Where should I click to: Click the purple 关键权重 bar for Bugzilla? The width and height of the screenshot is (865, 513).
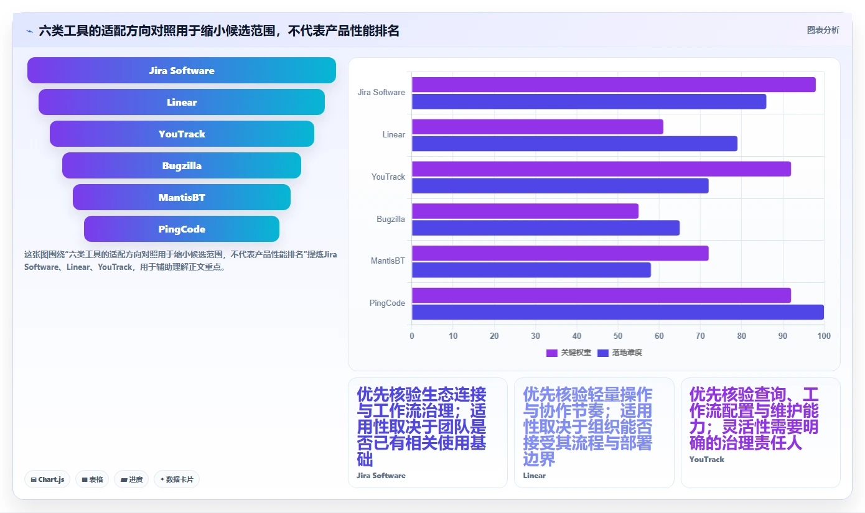point(525,211)
